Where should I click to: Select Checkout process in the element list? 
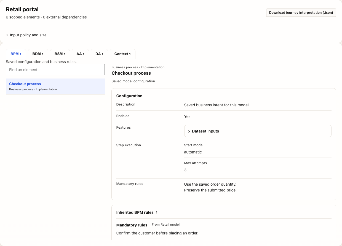55,86
